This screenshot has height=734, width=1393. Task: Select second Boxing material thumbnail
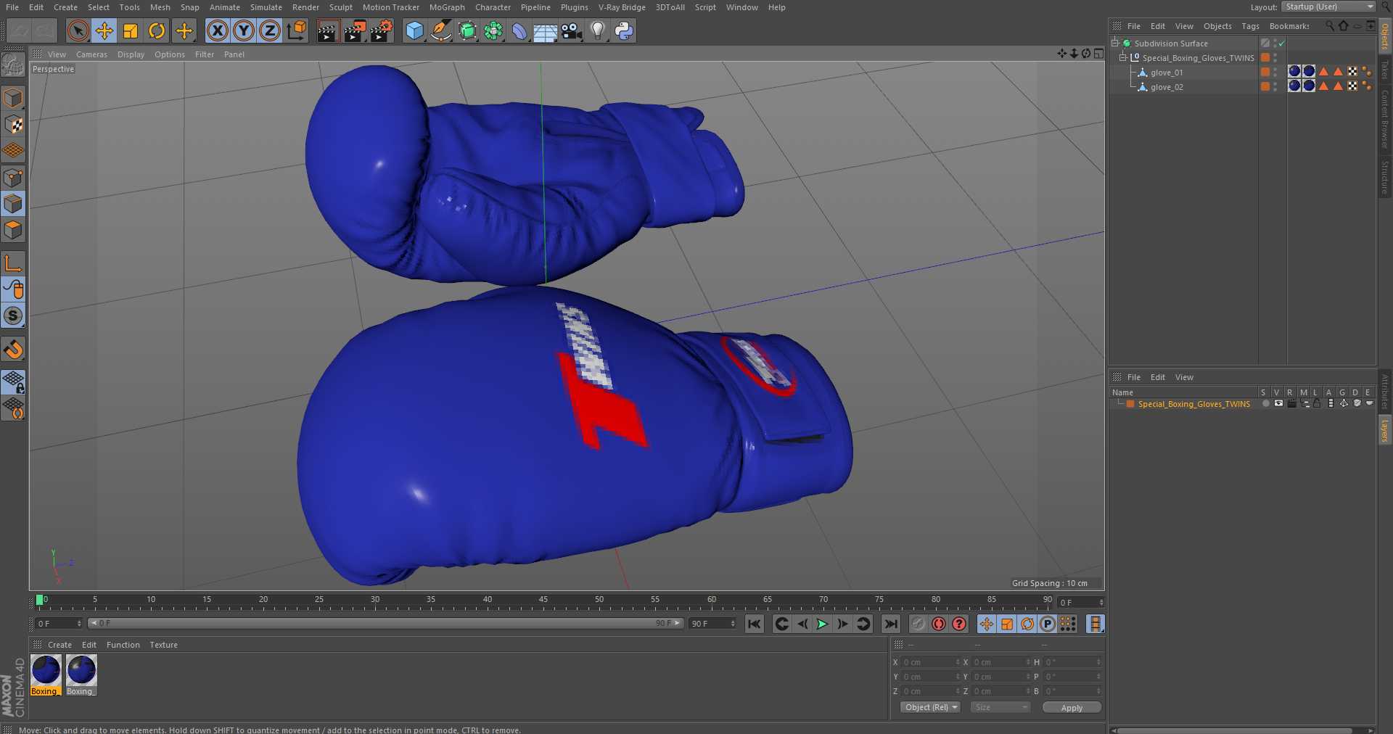[x=81, y=675]
